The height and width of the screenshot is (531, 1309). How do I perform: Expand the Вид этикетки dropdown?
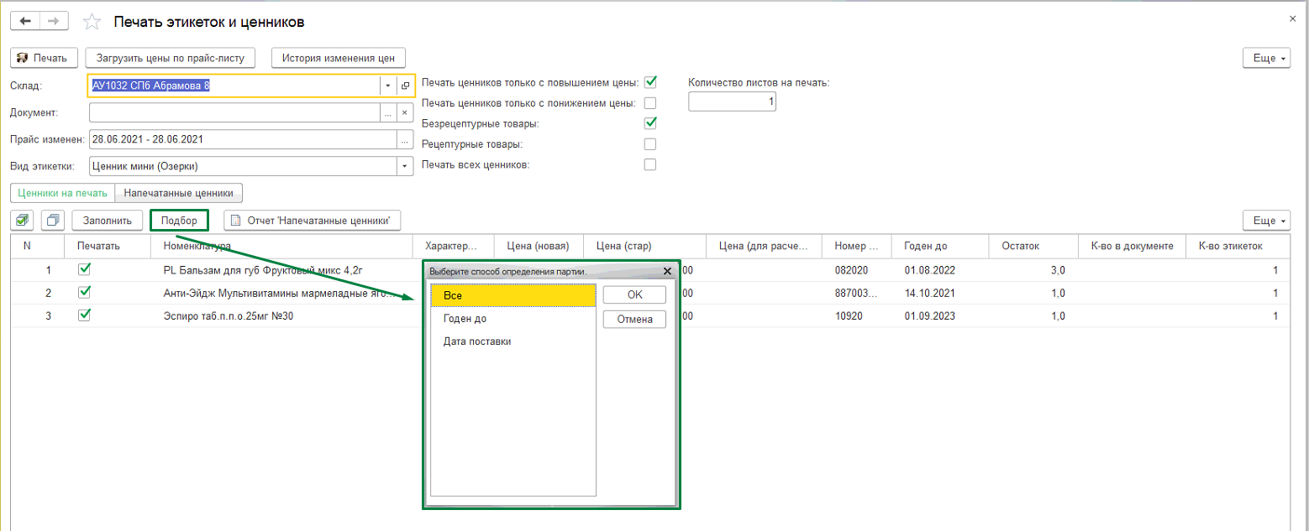(405, 166)
